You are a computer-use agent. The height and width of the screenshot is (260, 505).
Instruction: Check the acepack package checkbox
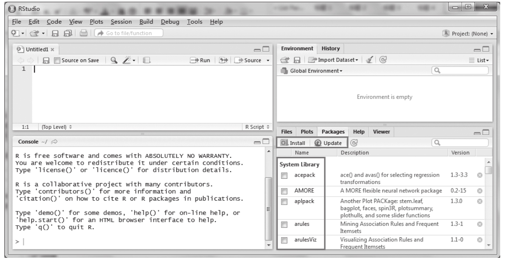point(284,176)
